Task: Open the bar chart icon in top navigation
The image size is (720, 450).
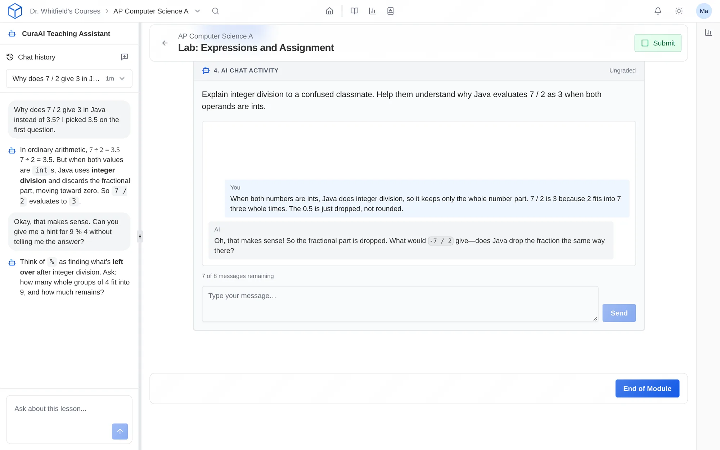Action: click(372, 11)
